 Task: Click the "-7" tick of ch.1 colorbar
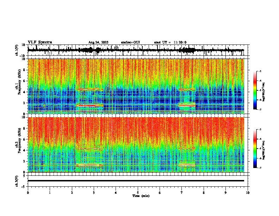tap(260, 109)
